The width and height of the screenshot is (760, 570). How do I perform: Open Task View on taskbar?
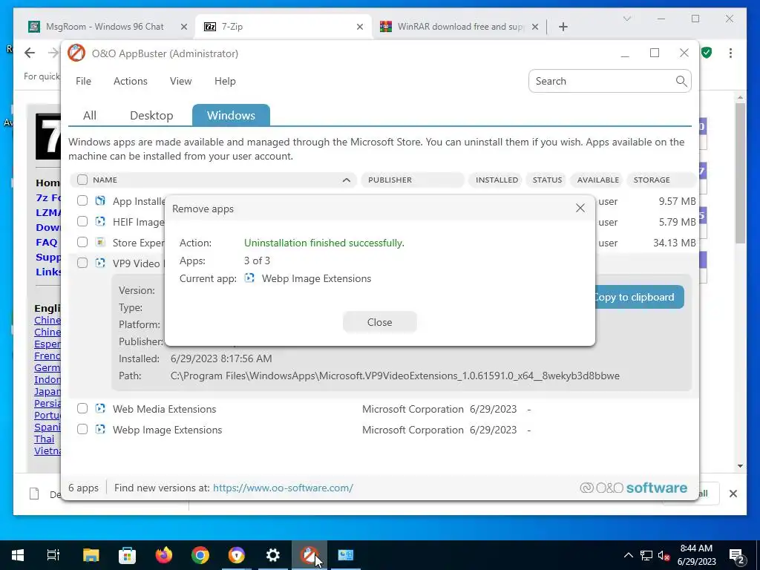[x=53, y=555]
